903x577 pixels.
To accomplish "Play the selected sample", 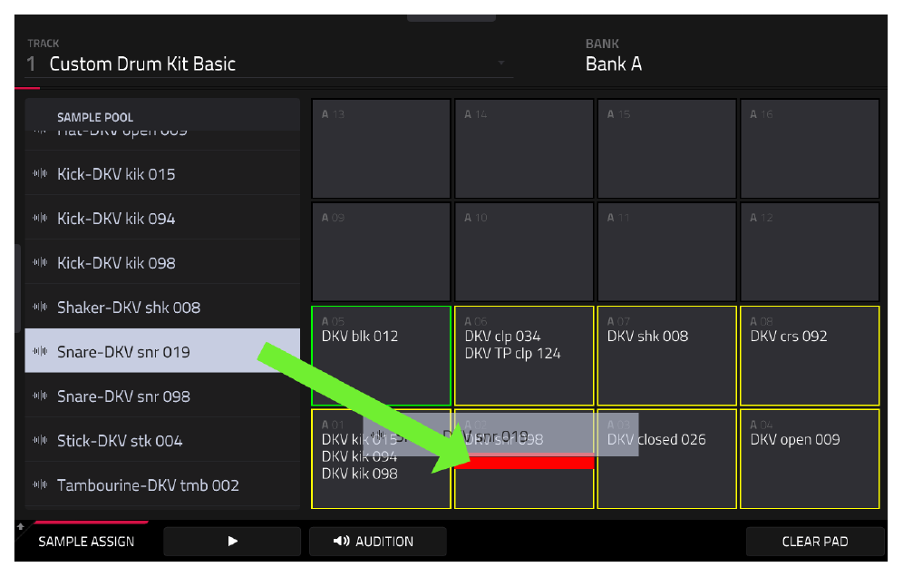I will click(232, 542).
